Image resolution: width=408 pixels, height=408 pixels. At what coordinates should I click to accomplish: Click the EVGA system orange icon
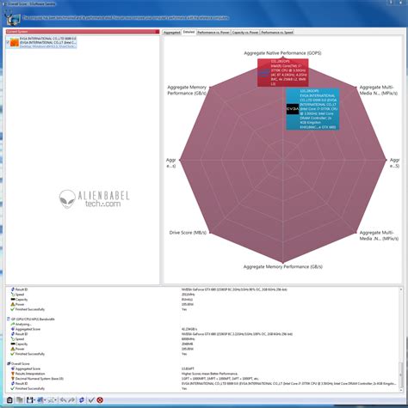[15, 42]
